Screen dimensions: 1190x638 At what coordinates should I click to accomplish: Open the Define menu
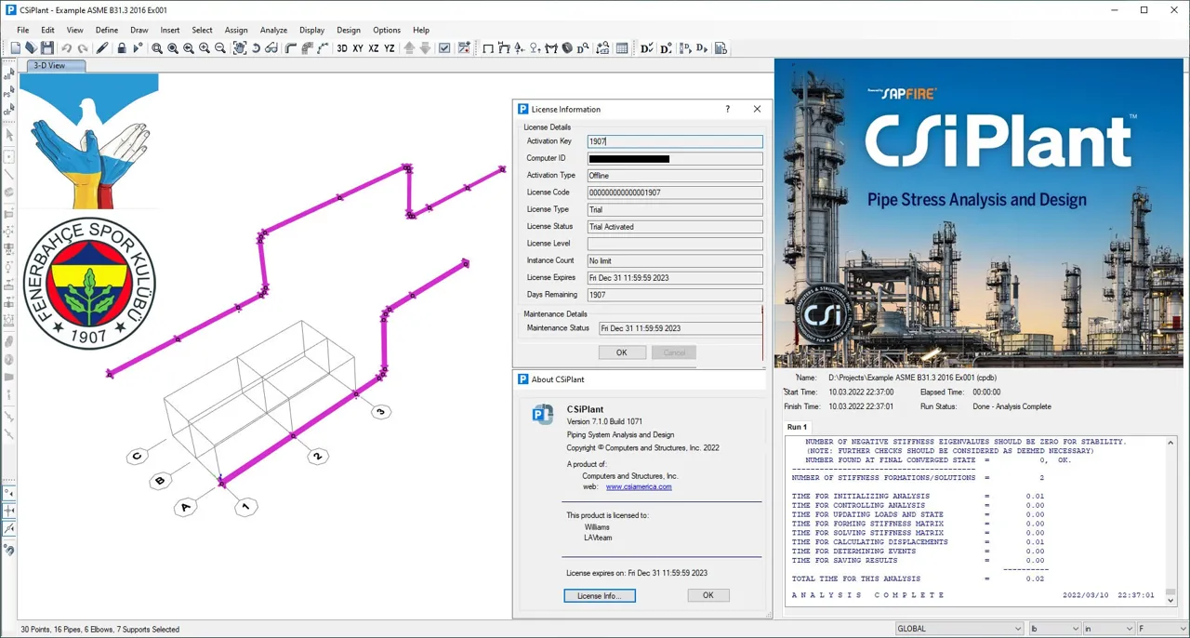point(107,30)
